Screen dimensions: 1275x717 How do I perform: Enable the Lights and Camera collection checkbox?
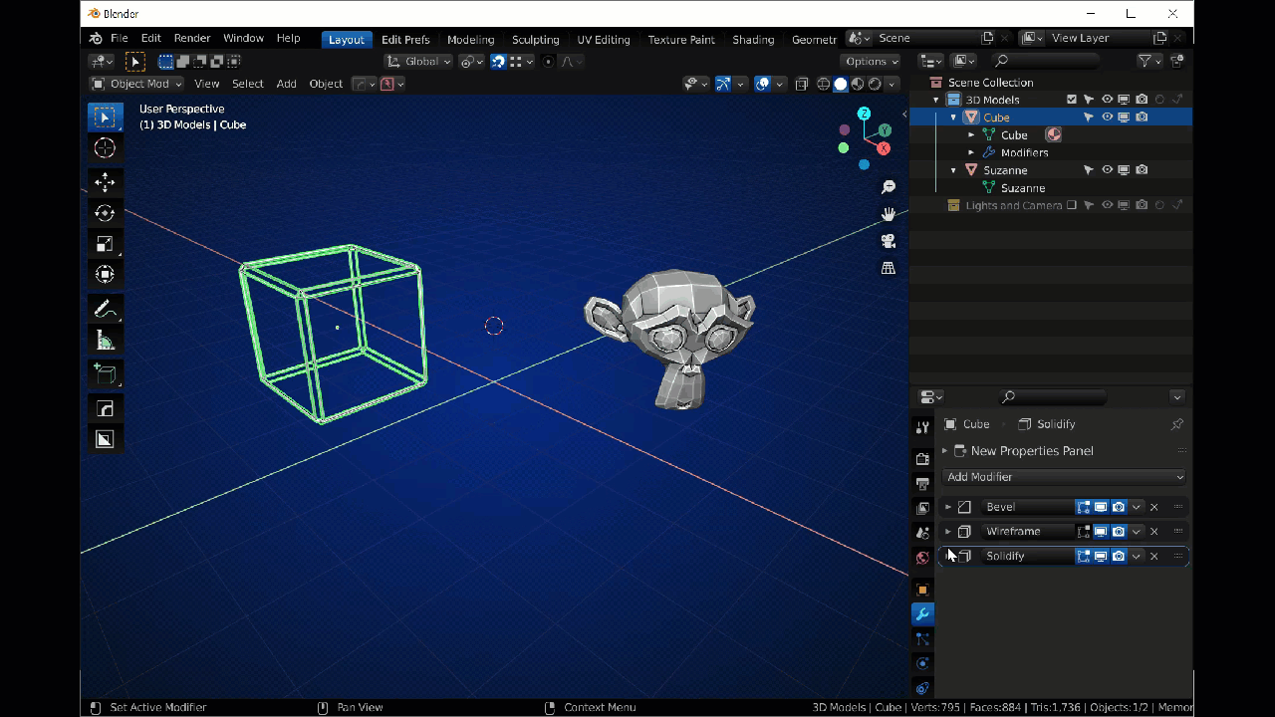1072,205
